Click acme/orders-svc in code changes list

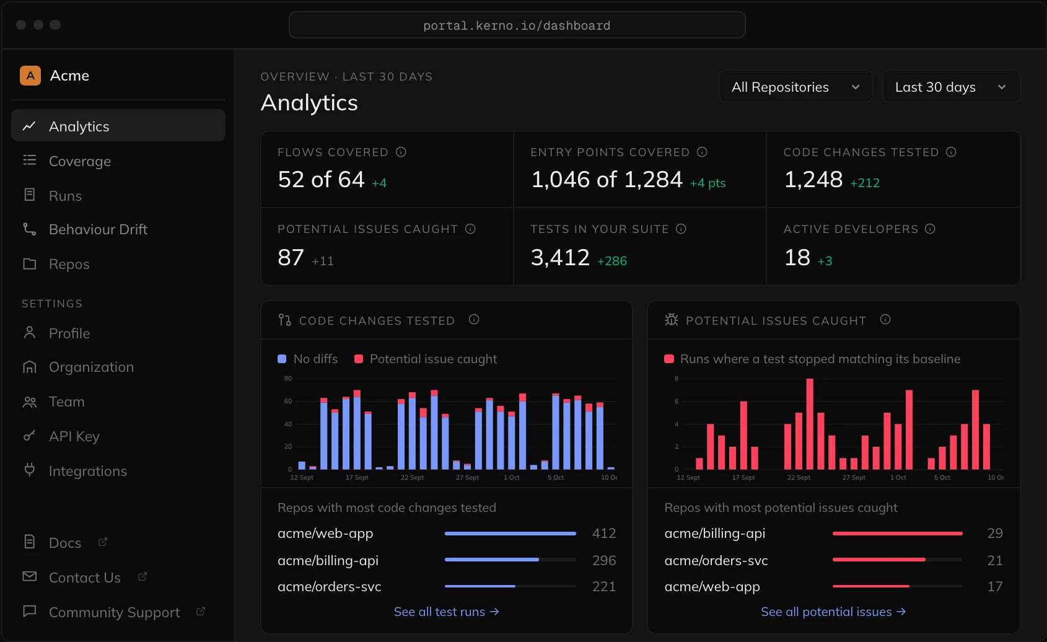click(x=330, y=586)
